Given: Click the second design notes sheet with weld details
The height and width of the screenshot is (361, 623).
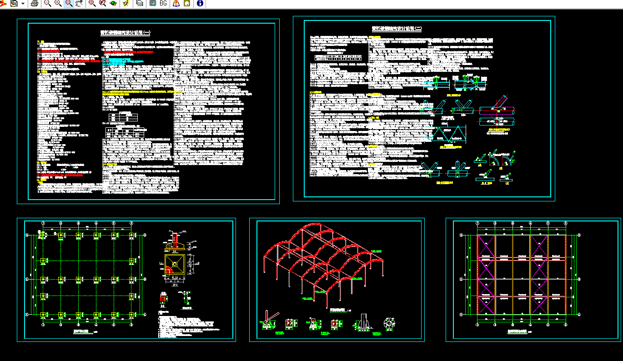Looking at the screenshot, I should [424, 109].
